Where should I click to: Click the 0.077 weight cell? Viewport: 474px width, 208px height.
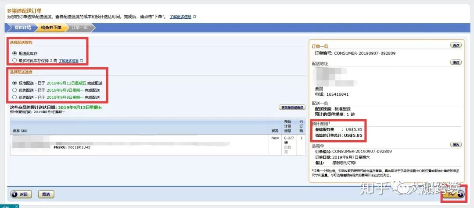(289, 138)
